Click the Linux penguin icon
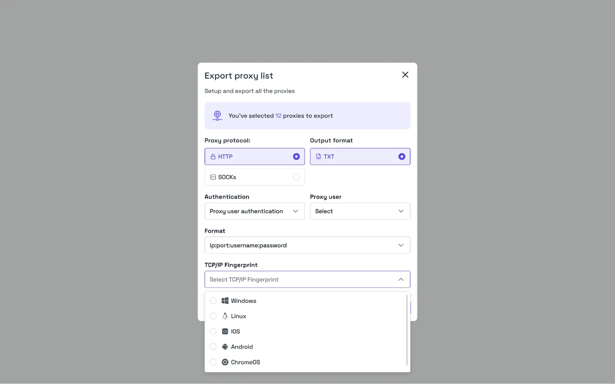The height and width of the screenshot is (384, 615). (x=225, y=316)
